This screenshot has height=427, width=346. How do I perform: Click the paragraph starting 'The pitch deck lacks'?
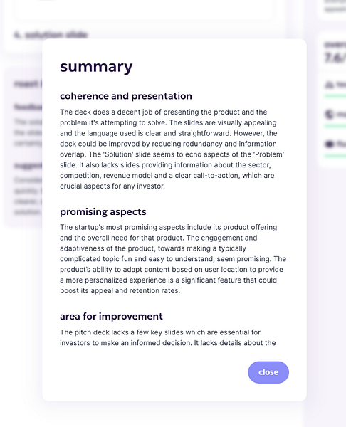tap(168, 337)
